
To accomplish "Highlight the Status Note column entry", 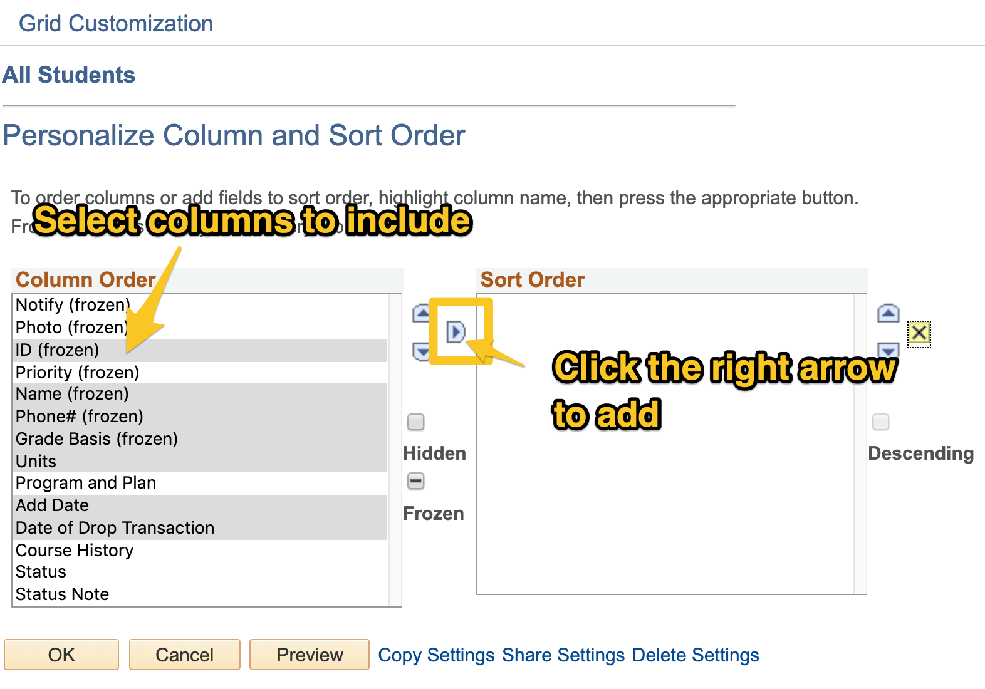I will [x=63, y=594].
